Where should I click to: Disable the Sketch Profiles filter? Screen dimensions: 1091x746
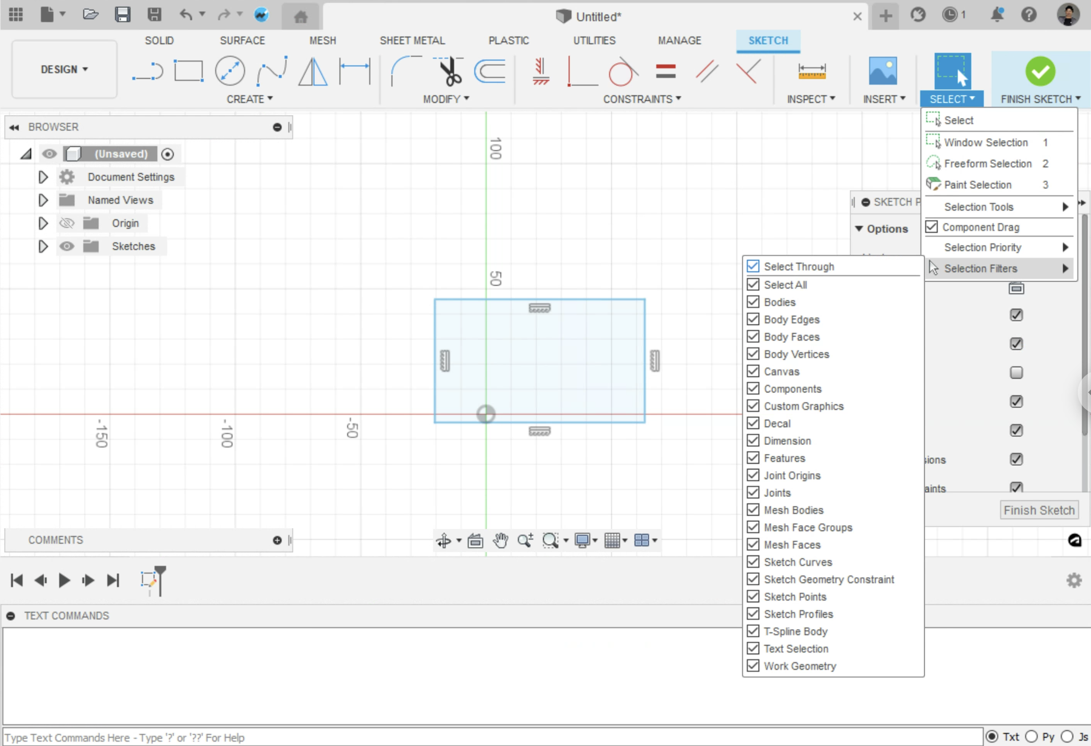[x=753, y=614]
